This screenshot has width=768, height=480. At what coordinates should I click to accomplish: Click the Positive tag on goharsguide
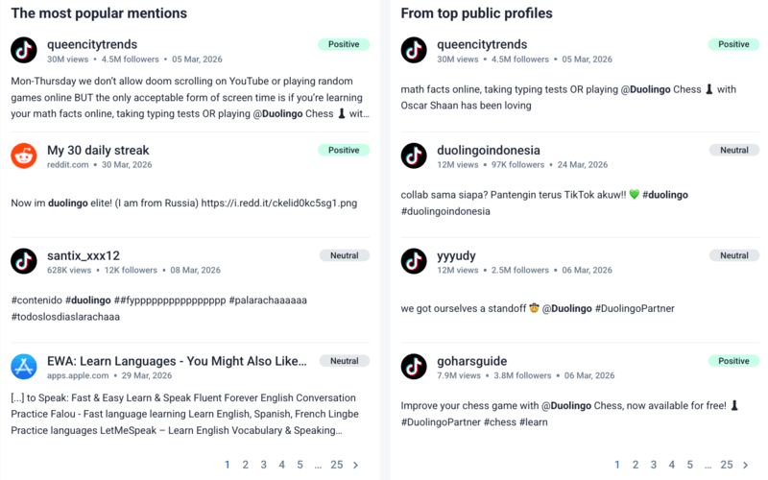click(733, 361)
